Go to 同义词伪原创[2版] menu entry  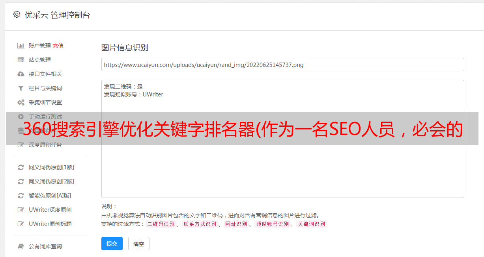[52, 181]
